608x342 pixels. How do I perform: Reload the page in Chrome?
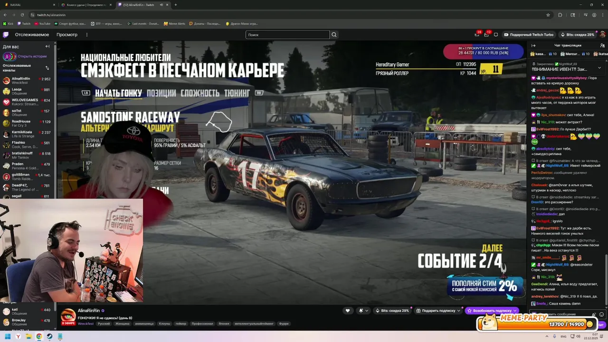22,15
